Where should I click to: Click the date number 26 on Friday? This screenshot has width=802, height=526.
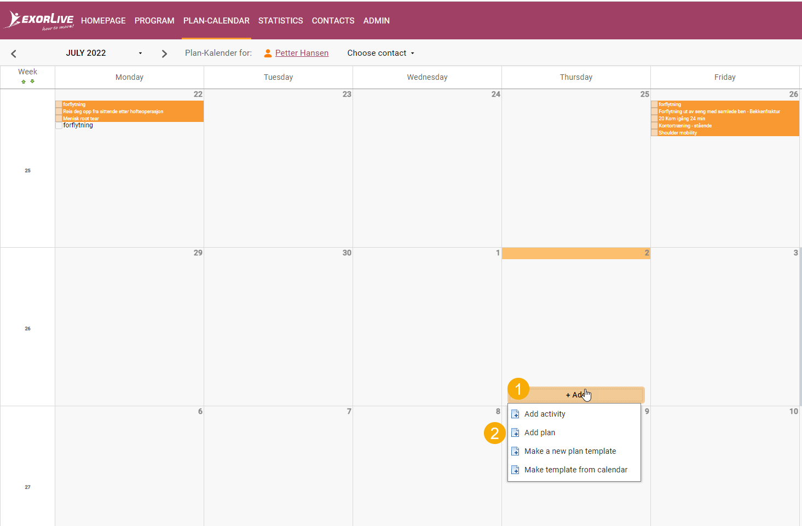click(x=794, y=94)
